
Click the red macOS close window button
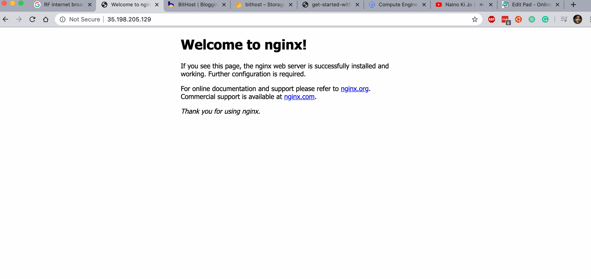coord(4,3)
